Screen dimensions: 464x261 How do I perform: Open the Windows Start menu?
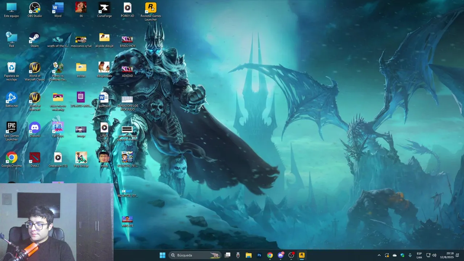[162, 255]
